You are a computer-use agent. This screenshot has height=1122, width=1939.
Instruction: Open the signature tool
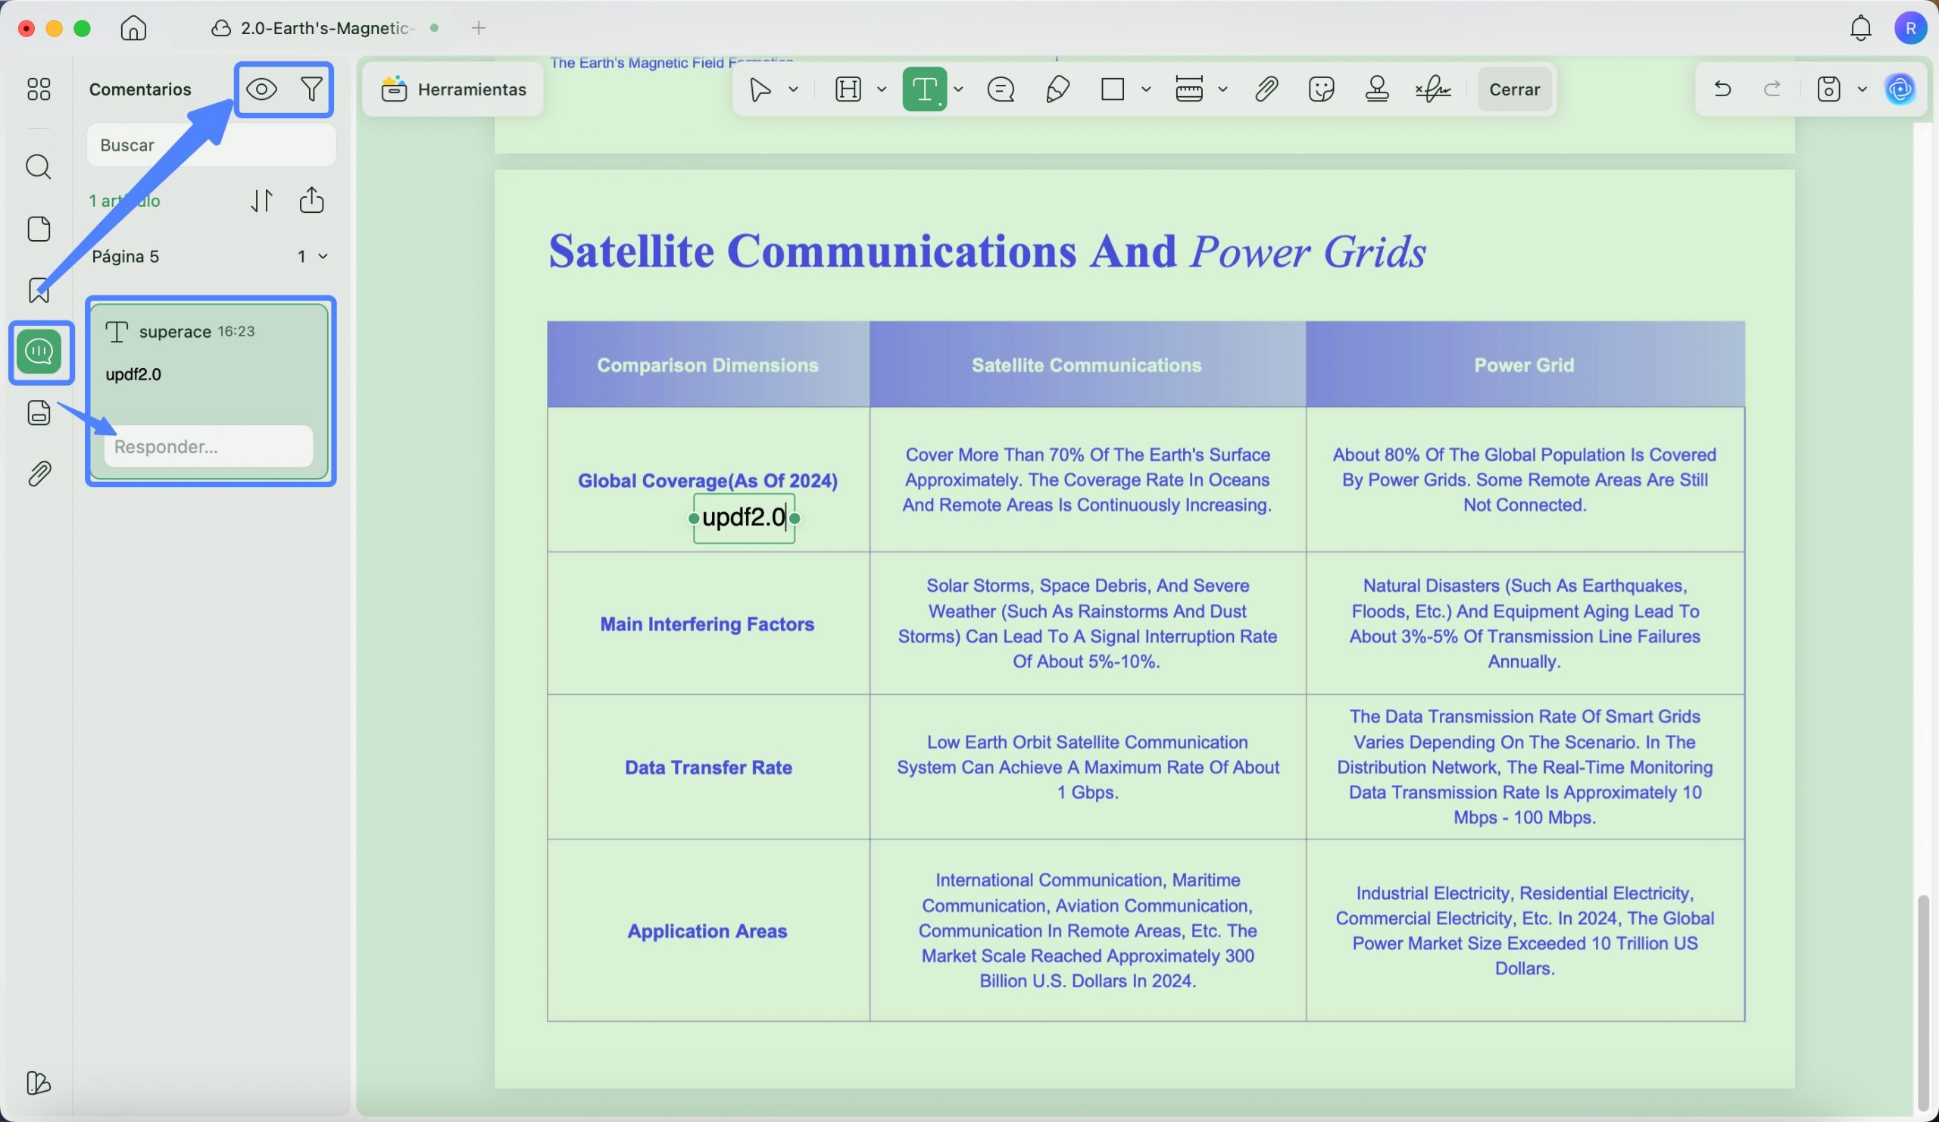coord(1433,90)
